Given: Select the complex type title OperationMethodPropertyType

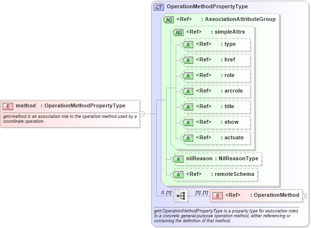Looking at the screenshot, I should tap(207, 6).
